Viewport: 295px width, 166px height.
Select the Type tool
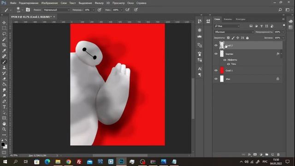tap(4, 107)
